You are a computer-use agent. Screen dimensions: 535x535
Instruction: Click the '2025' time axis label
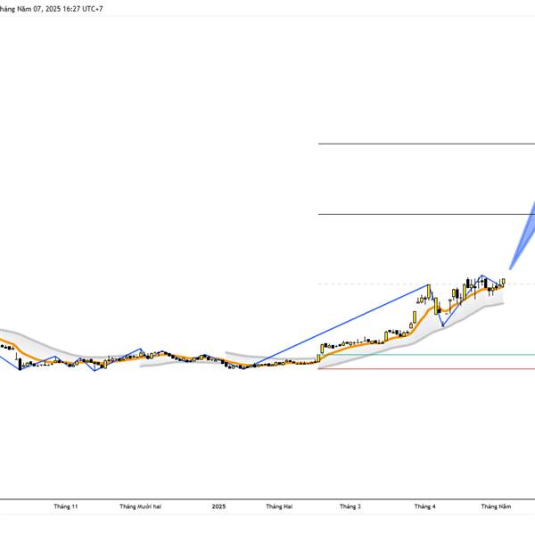(x=218, y=506)
